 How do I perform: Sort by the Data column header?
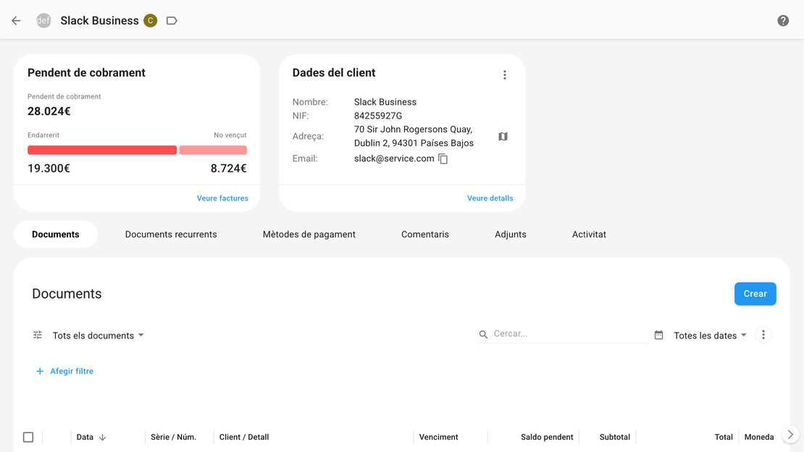point(85,437)
